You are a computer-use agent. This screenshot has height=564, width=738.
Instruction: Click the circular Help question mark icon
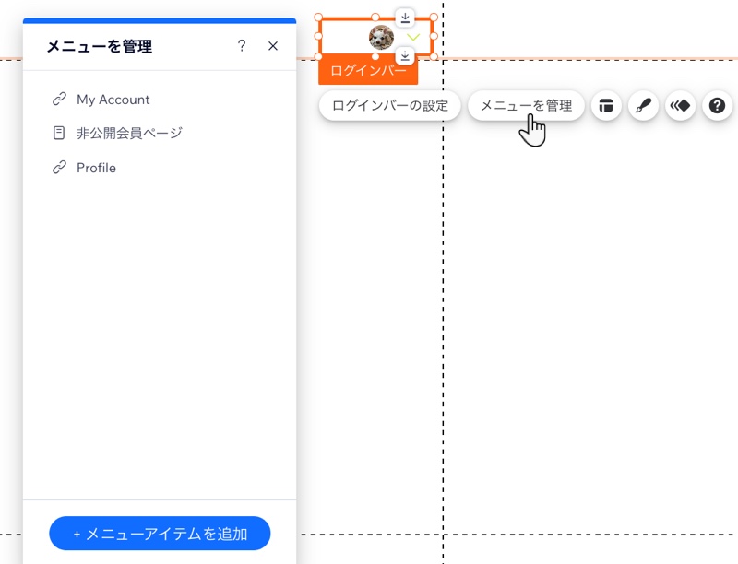point(717,106)
